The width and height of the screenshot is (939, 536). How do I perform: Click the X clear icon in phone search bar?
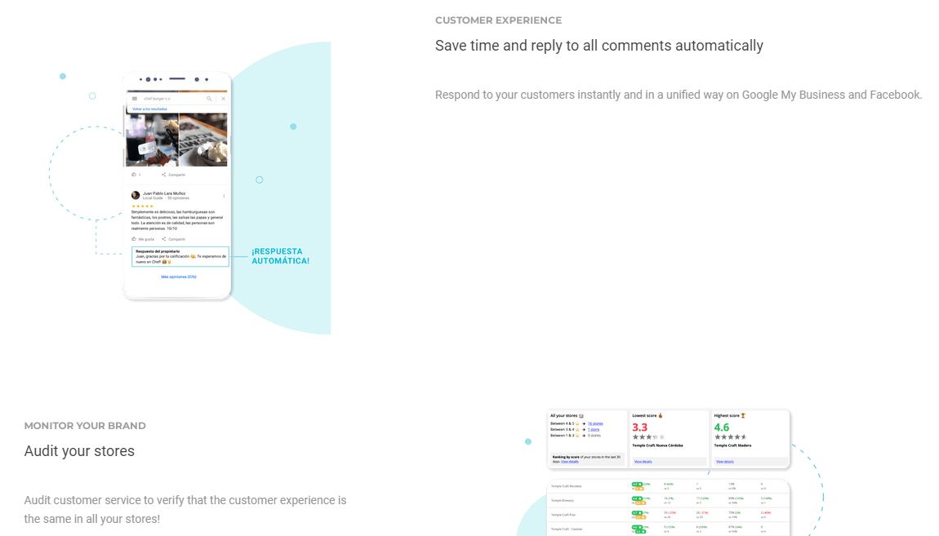click(x=224, y=99)
